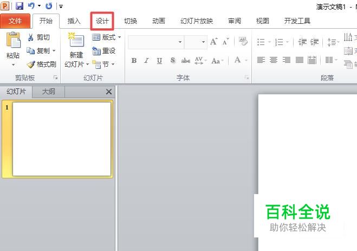Click the Save icon in quick access toolbar
This screenshot has width=357, height=251.
tap(20, 6)
